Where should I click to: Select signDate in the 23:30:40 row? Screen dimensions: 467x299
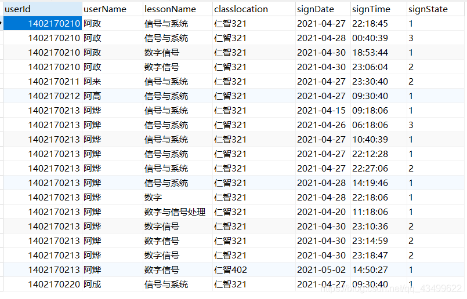pyautogui.click(x=323, y=82)
